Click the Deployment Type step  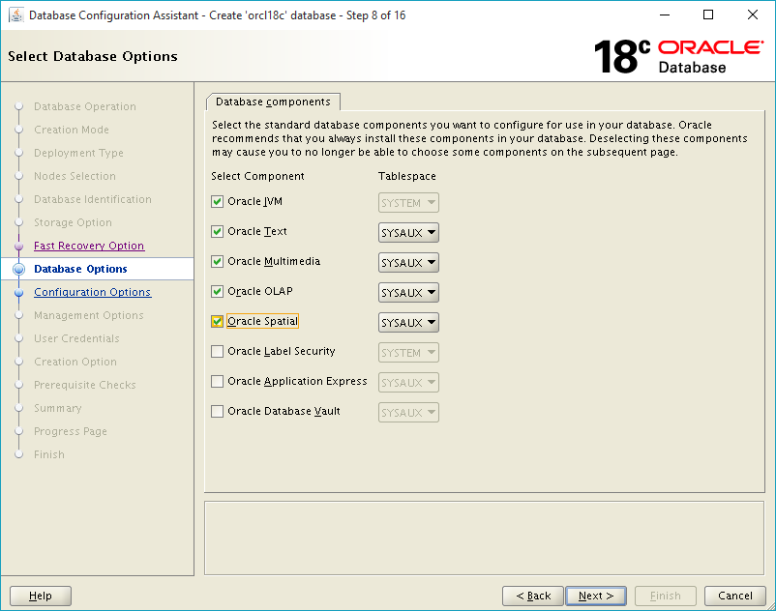(x=78, y=154)
